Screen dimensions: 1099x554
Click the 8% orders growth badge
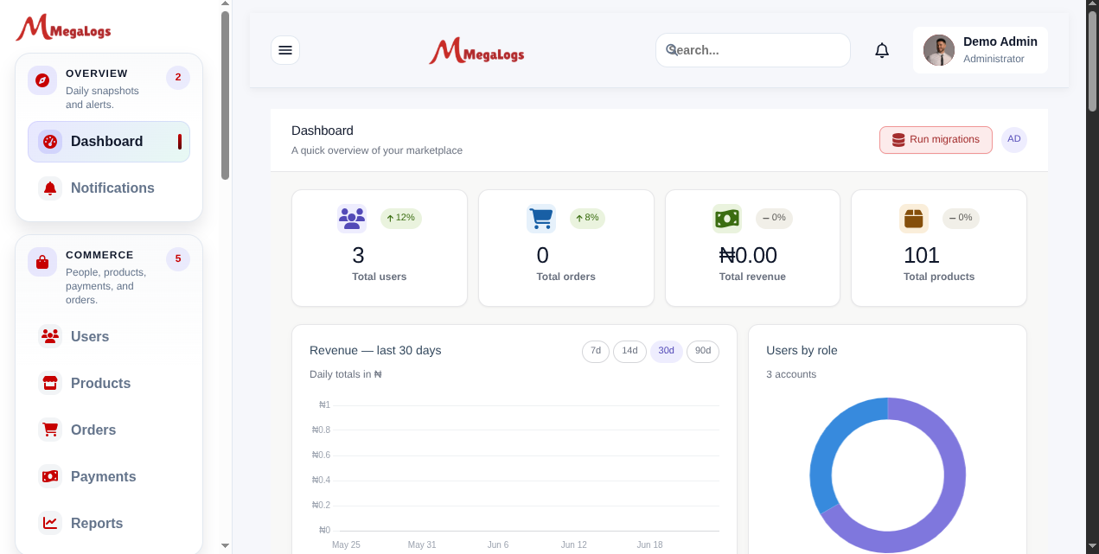tap(587, 218)
